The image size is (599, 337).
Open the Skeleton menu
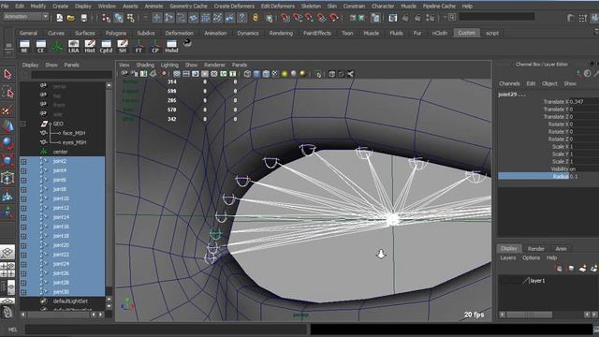click(x=311, y=7)
